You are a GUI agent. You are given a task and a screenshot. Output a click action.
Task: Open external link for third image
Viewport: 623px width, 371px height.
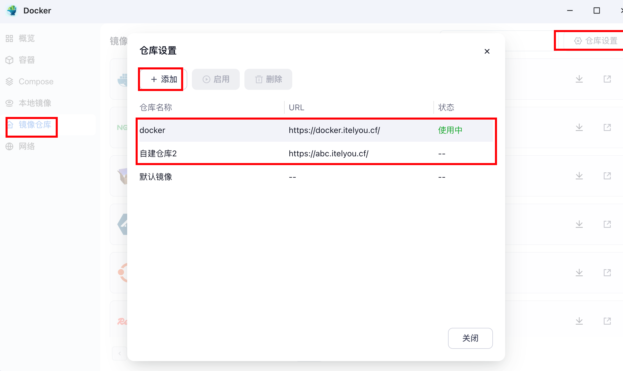[607, 176]
